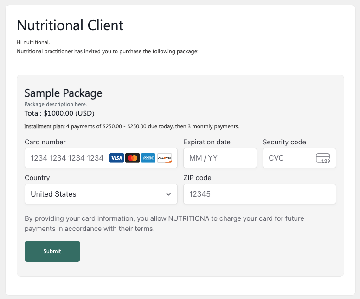Click the Visa card icon

[x=116, y=158]
